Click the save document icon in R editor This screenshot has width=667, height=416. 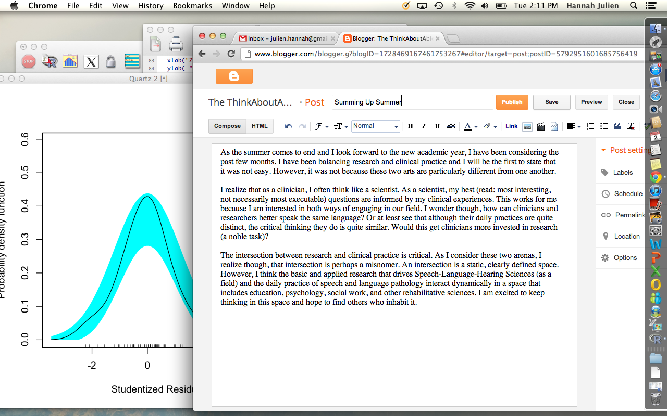click(x=155, y=44)
